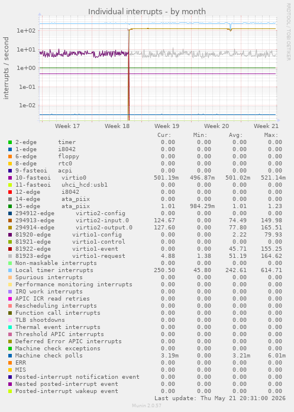Click the 1e+02 y-axis label

point(26,31)
